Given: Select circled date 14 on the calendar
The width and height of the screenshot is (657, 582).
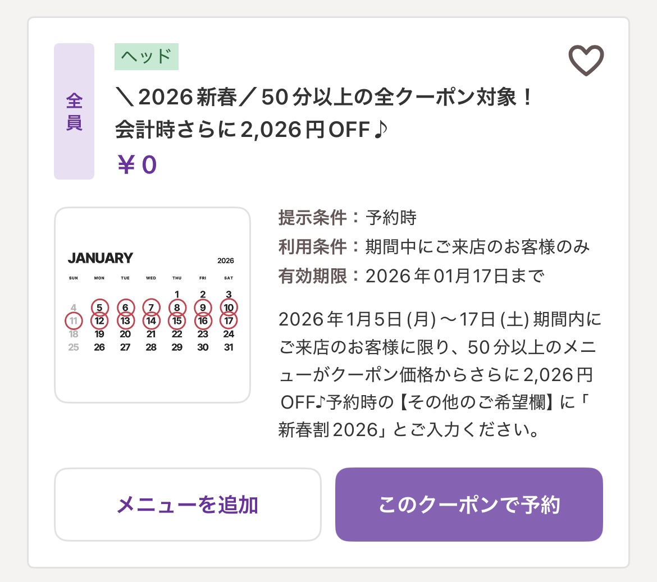Looking at the screenshot, I should click(151, 321).
